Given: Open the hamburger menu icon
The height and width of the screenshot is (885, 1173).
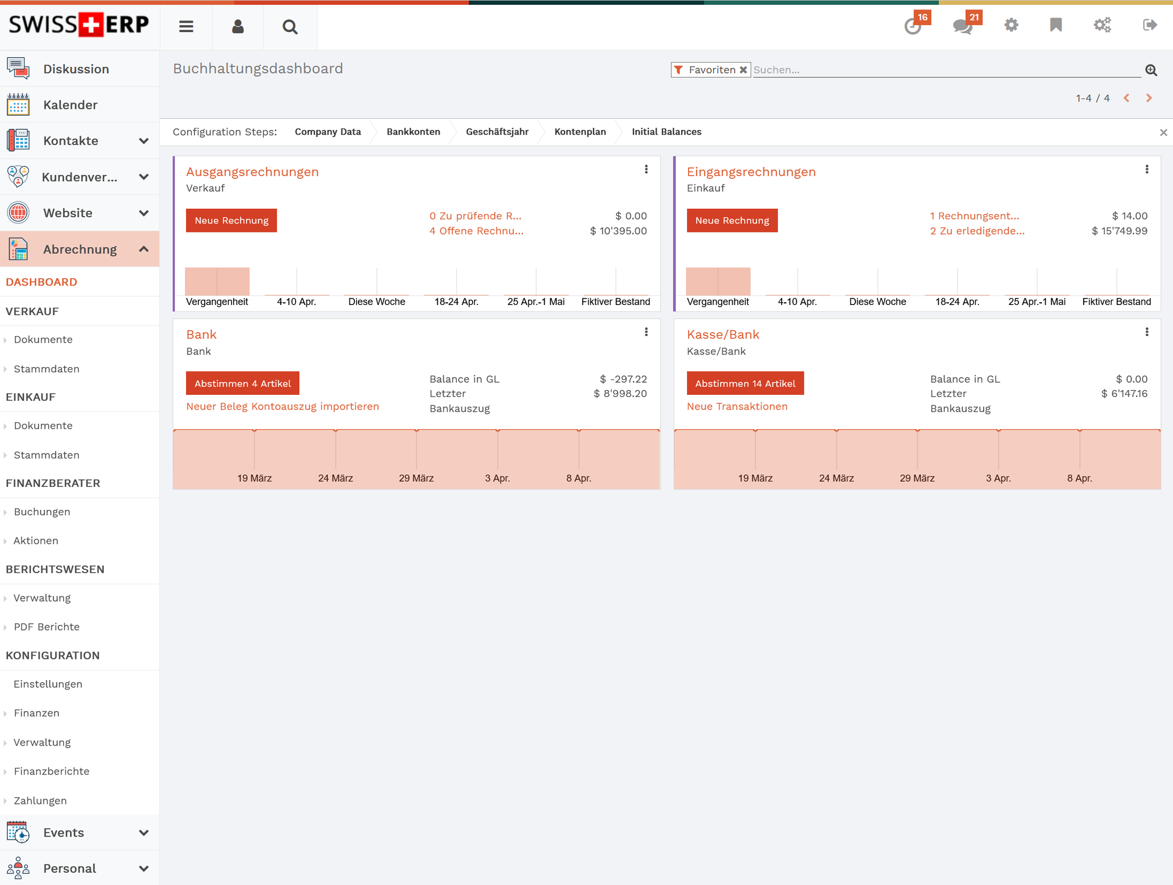Looking at the screenshot, I should 186,26.
